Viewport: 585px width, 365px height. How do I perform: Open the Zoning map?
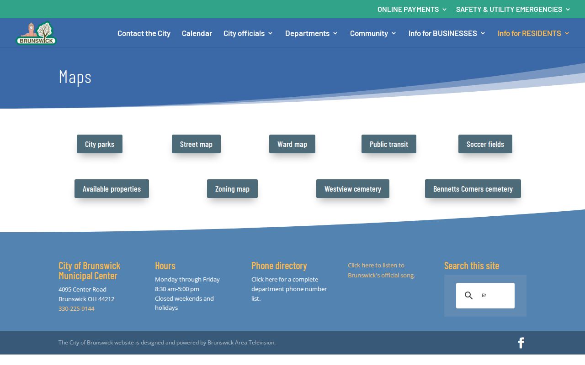(232, 189)
